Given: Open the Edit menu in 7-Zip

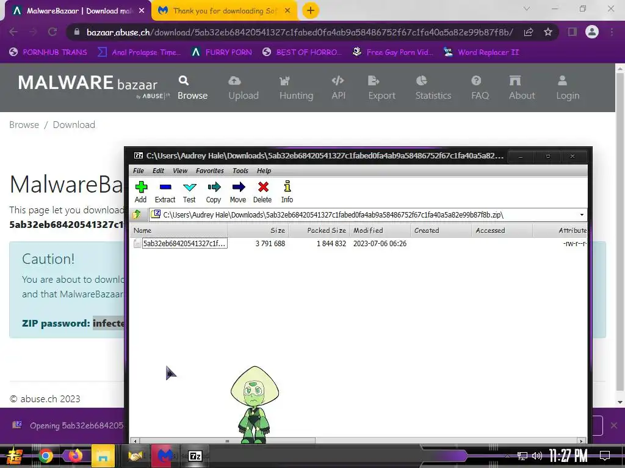Looking at the screenshot, I should 158,171.
